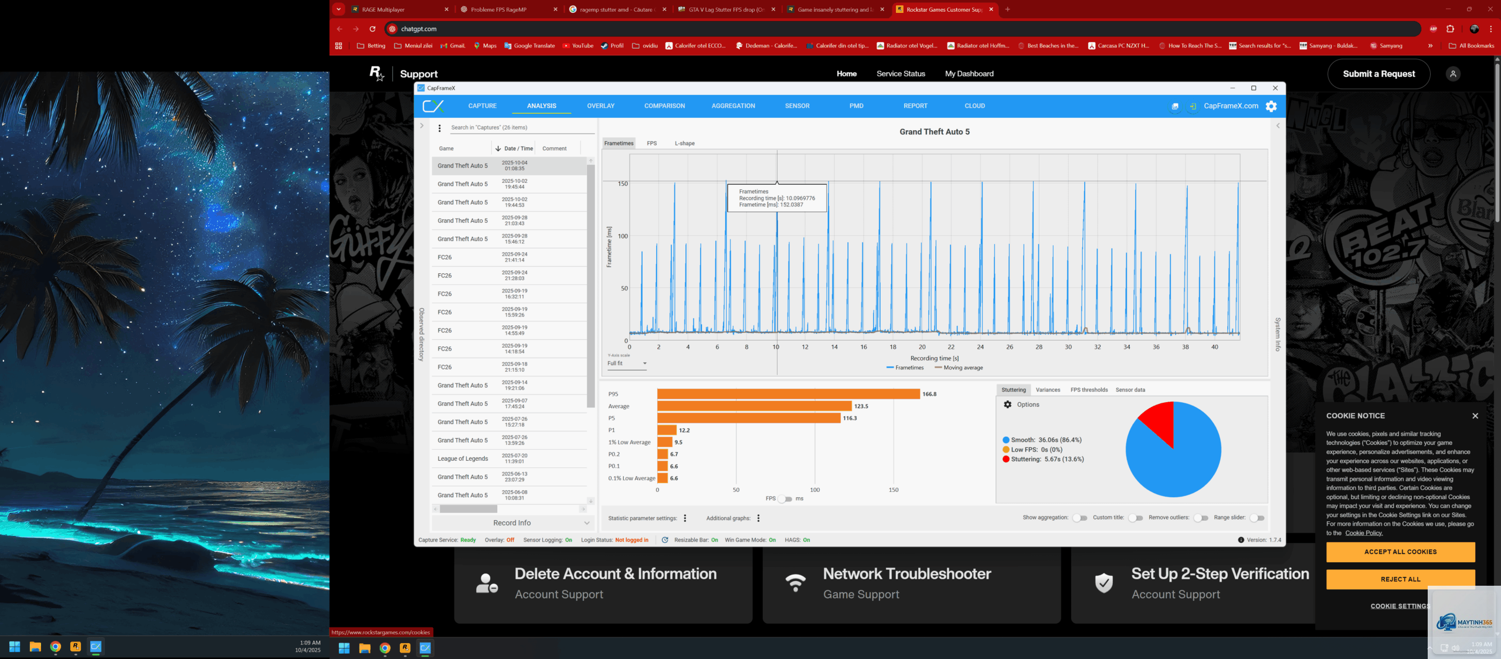1501x659 pixels.
Task: Switch to the COMPARISON tab
Action: click(664, 106)
